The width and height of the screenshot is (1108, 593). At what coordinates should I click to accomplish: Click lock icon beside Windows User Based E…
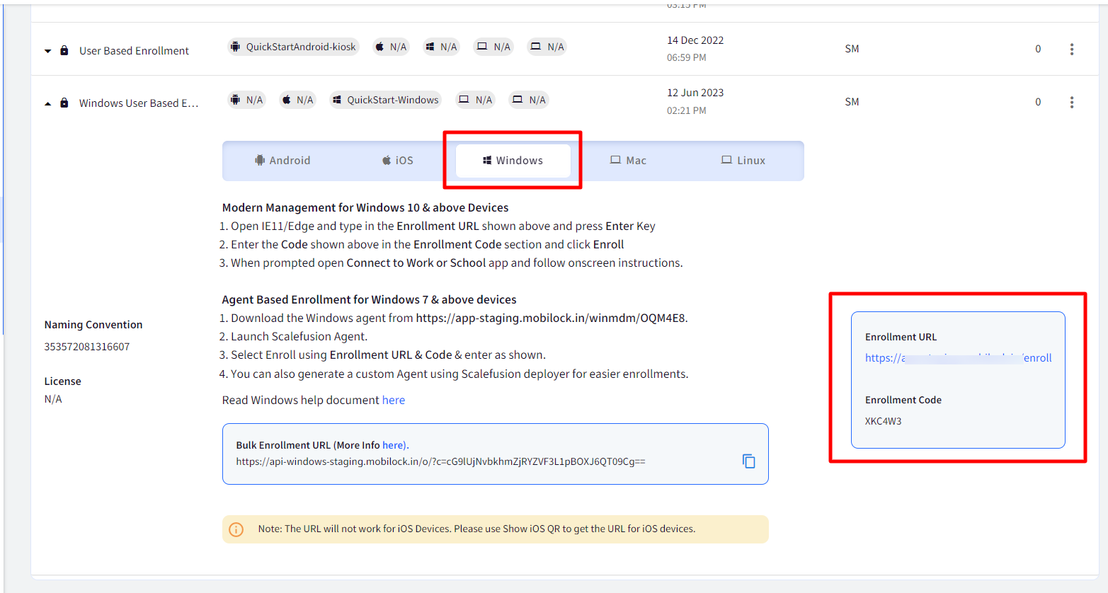[x=64, y=103]
